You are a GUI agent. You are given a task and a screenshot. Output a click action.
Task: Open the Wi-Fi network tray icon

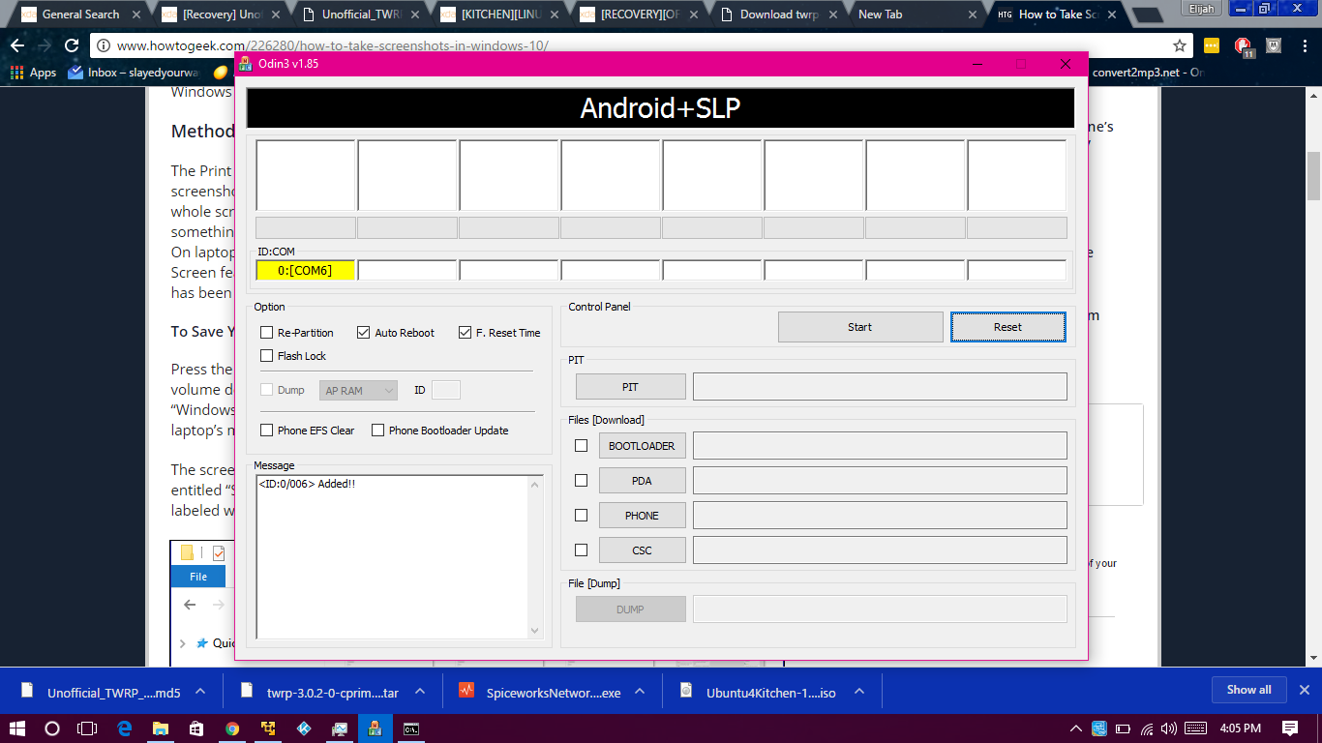(1147, 728)
